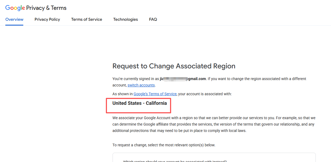
Task: Switch to the Privacy Policy tab
Action: [47, 19]
